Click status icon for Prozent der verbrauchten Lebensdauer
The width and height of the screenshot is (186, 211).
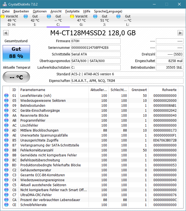click(6, 200)
